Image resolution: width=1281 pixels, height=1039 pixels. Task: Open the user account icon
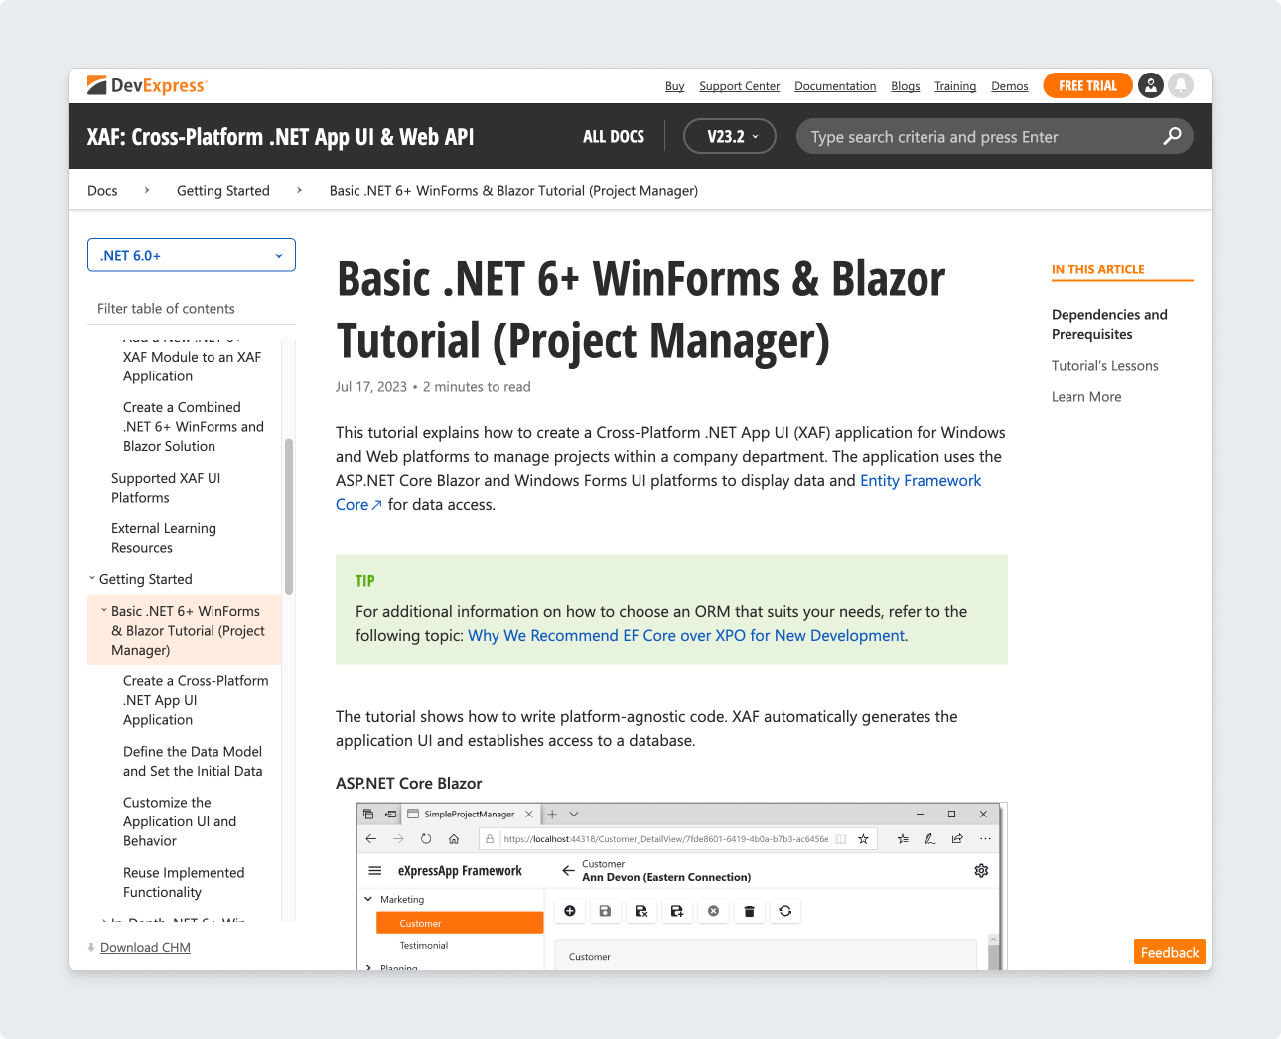tap(1151, 85)
